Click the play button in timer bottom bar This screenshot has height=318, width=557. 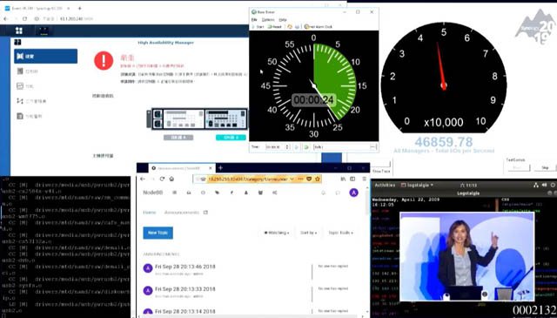[297, 147]
